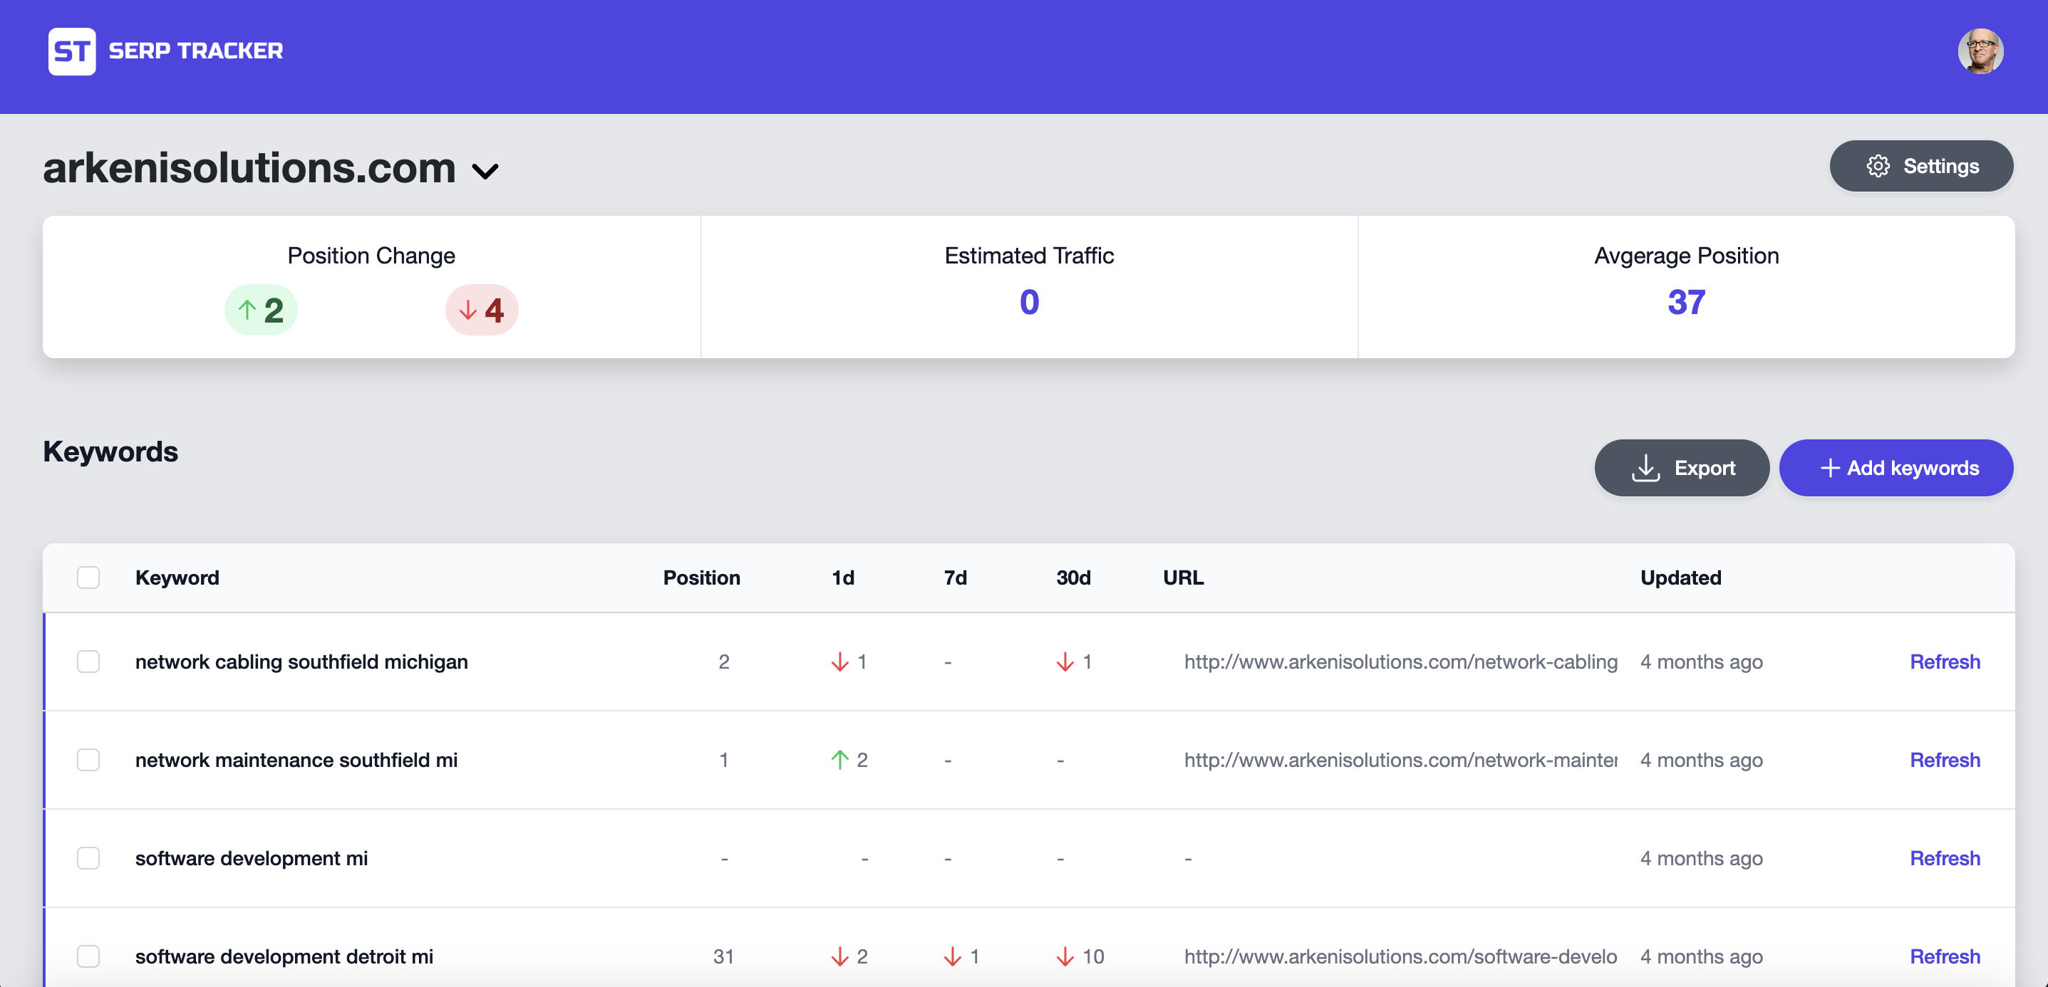Screen dimensions: 2048x987
Task: Click the 1d down arrow for software development detroit
Action: click(x=839, y=957)
